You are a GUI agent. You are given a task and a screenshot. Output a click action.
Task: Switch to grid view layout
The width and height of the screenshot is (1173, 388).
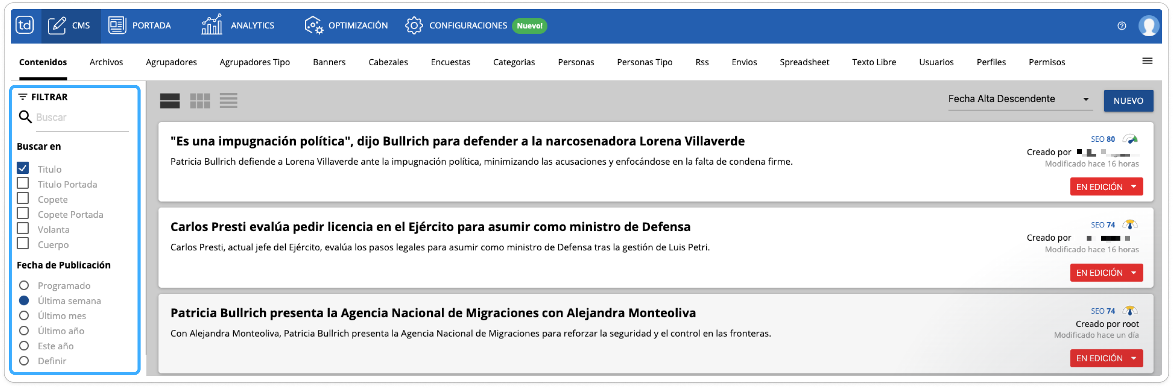[x=199, y=101]
